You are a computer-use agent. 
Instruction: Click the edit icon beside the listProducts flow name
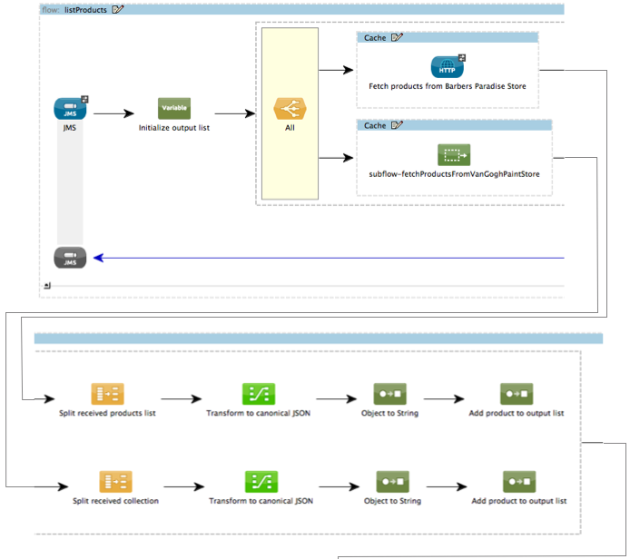[x=118, y=9]
